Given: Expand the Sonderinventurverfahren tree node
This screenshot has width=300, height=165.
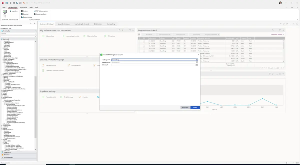Looking at the screenshot, I should pyautogui.click(x=4, y=103).
